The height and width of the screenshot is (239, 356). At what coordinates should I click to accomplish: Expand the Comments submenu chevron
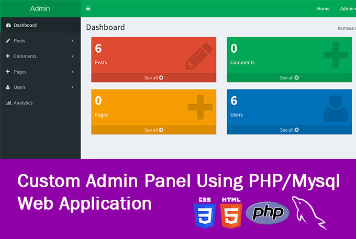point(73,56)
